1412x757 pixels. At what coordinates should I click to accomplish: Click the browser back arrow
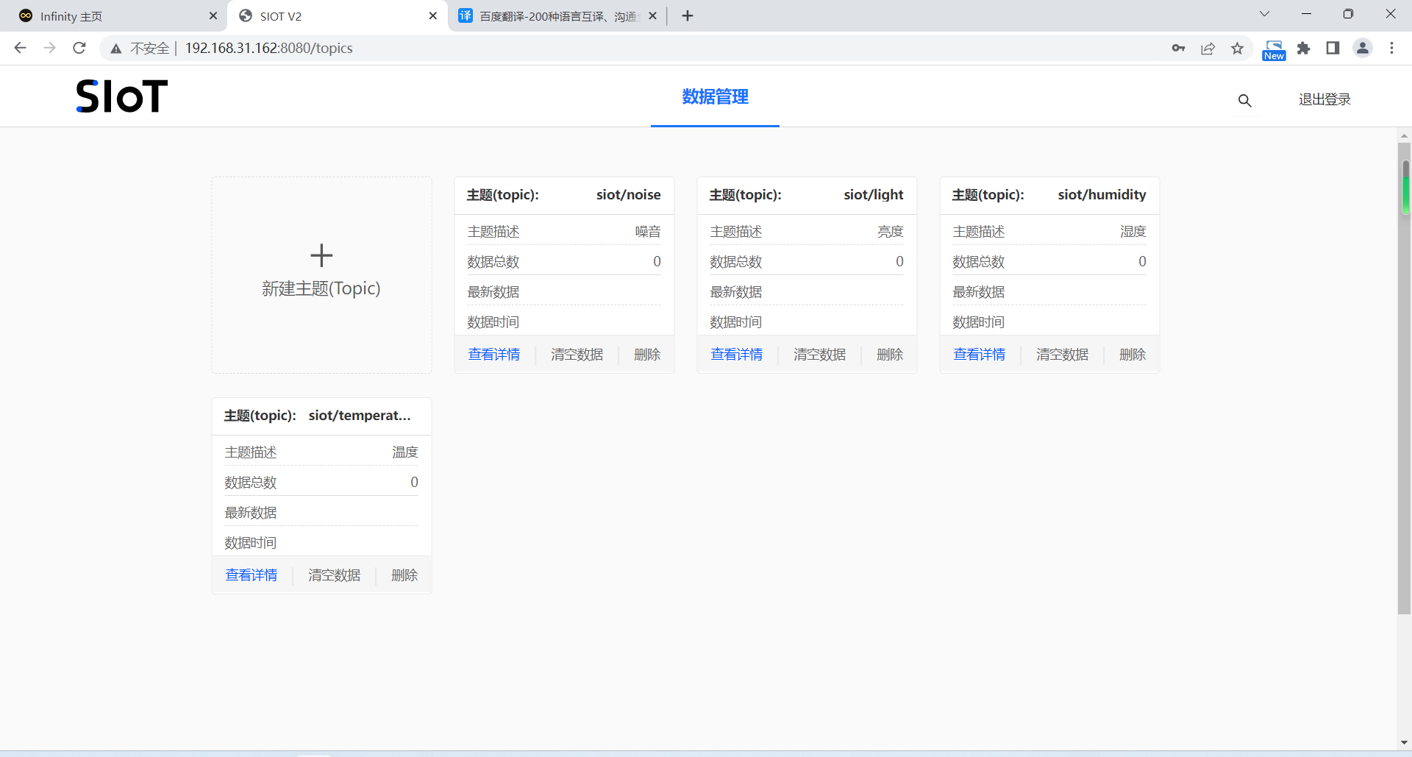click(20, 48)
